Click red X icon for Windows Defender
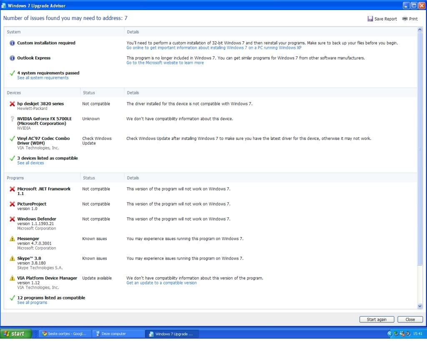 coord(12,219)
